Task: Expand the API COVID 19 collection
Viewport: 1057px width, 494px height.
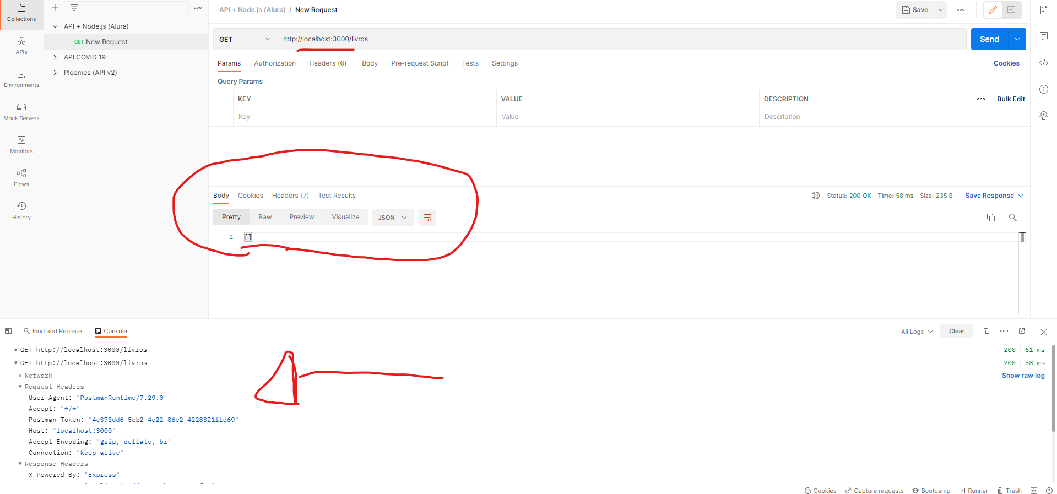Action: [55, 57]
